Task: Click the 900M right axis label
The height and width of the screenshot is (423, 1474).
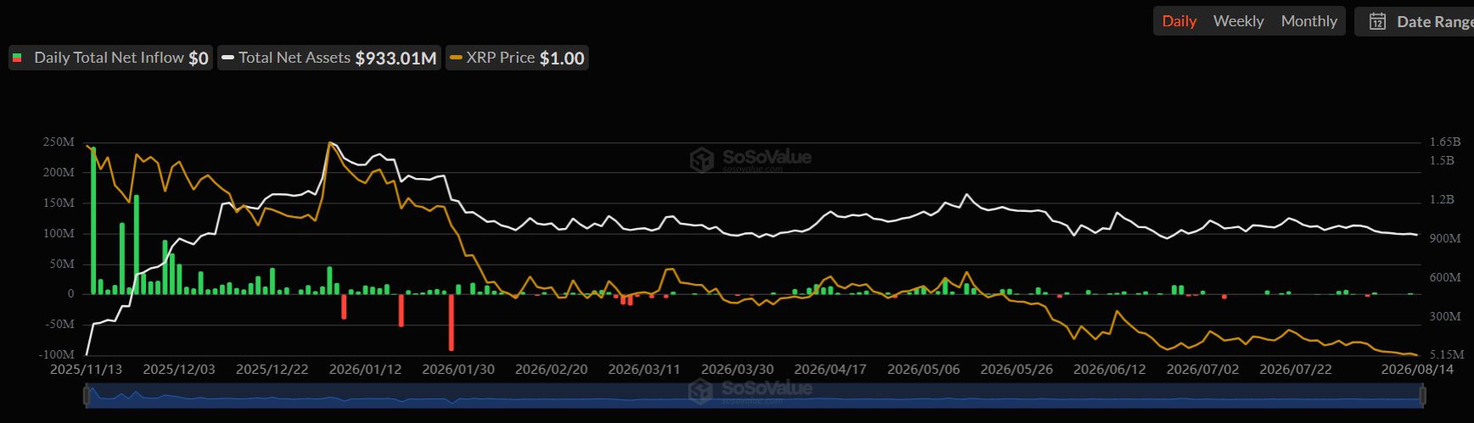Action: 1445,238
